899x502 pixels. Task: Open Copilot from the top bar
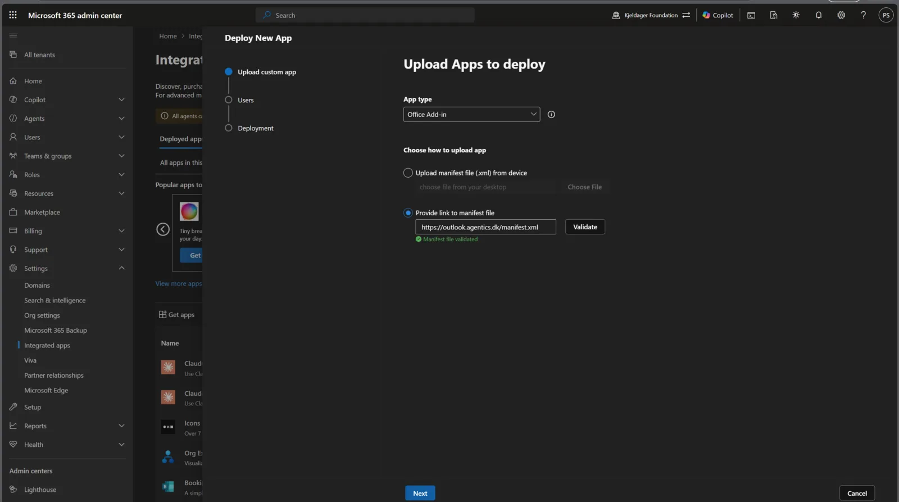click(x=718, y=15)
